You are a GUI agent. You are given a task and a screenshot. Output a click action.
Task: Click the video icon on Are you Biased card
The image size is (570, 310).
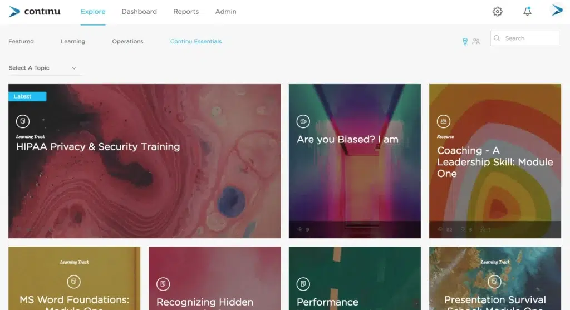tap(303, 121)
